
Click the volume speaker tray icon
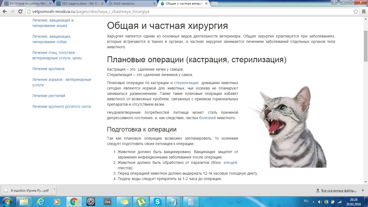(x=320, y=202)
